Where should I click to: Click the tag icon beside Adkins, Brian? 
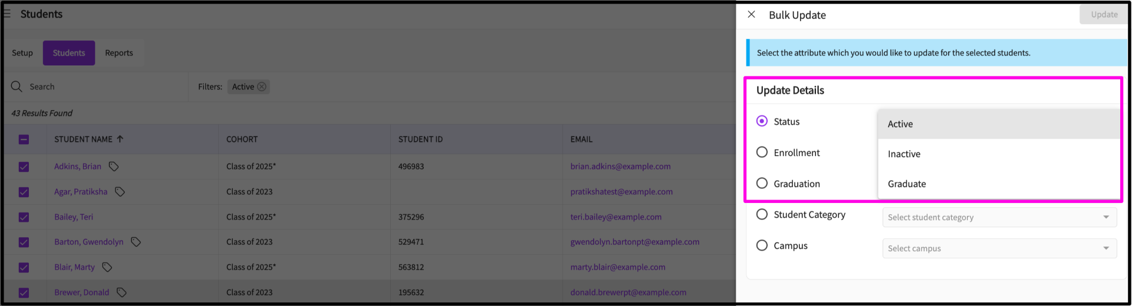pos(114,167)
